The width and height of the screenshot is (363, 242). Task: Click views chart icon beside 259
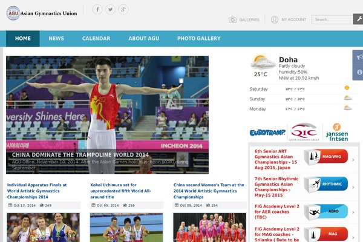click(125, 205)
